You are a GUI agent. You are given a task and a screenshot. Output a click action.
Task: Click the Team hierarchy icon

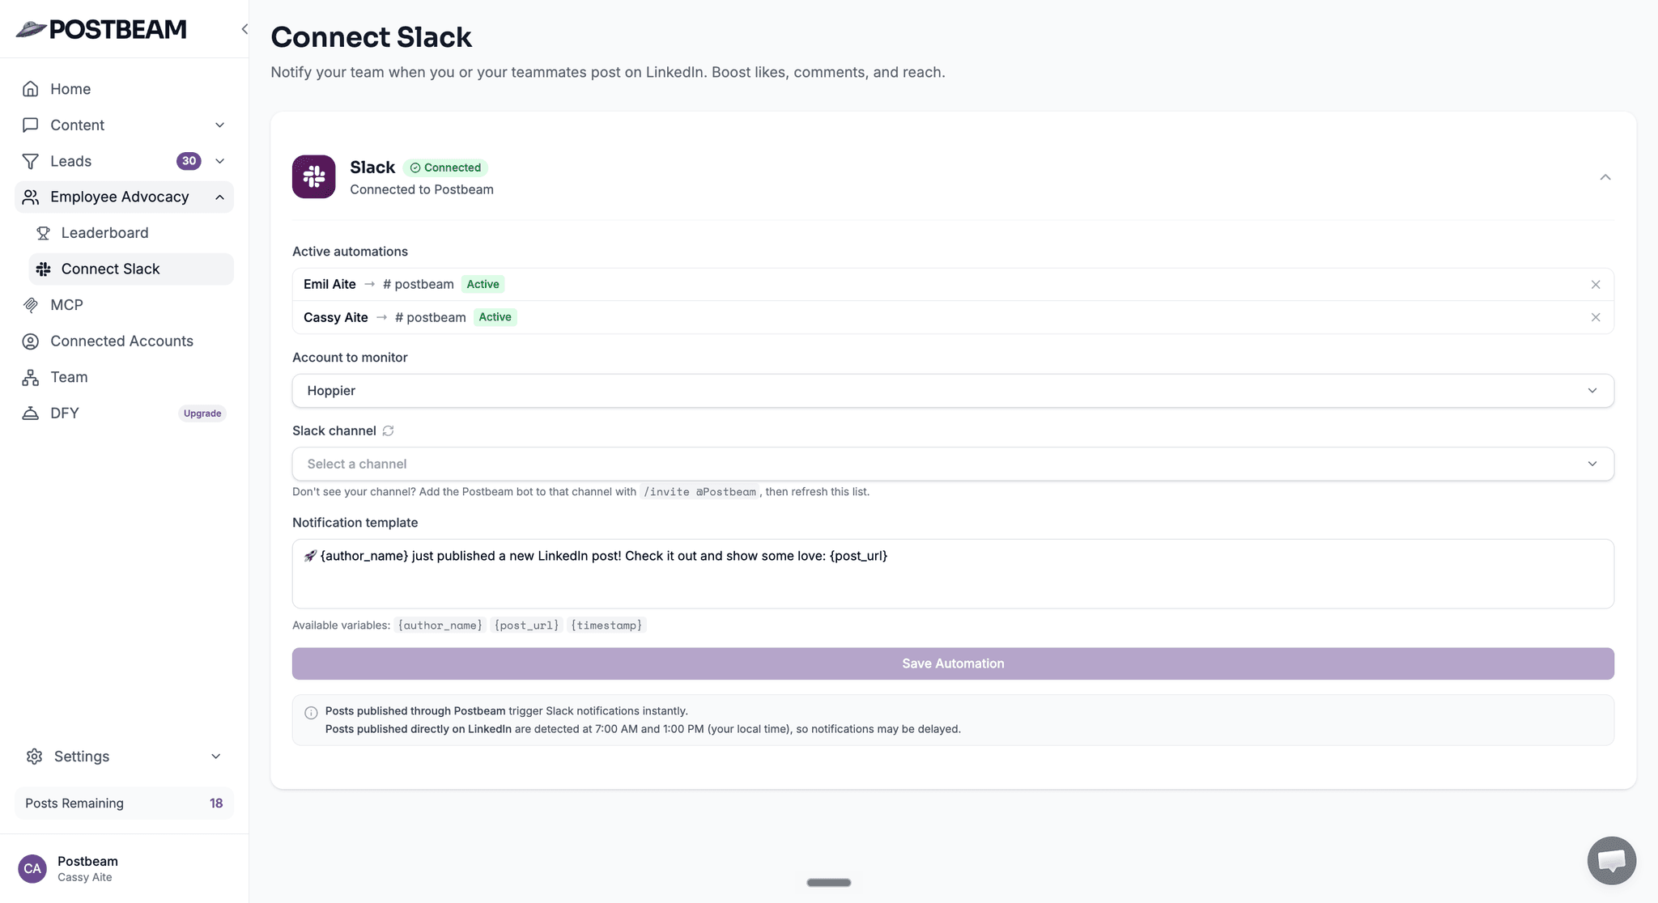pos(31,377)
